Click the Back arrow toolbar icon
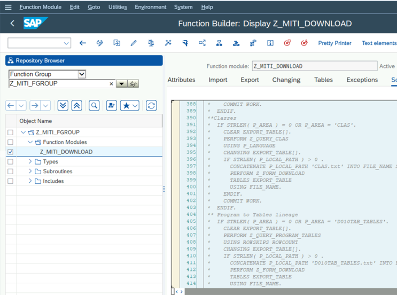The width and height of the screenshot is (397, 295). [83, 43]
